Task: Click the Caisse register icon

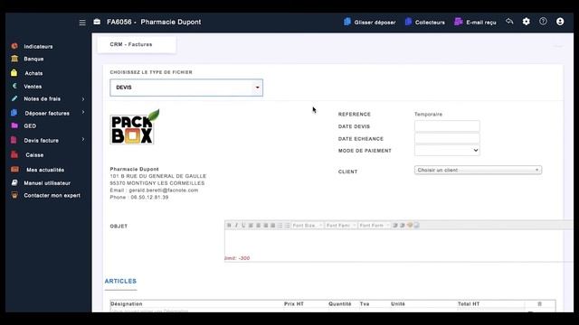Action: [x=14, y=154]
